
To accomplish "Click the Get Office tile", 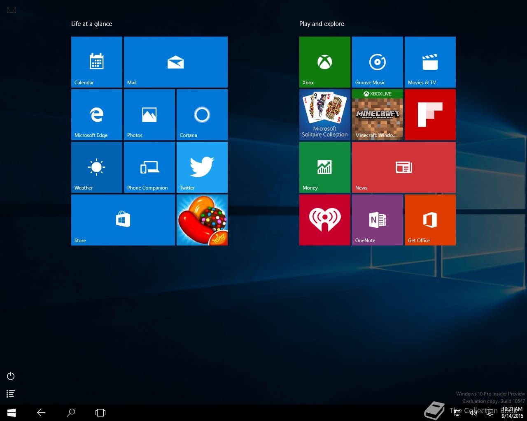I will pos(430,220).
